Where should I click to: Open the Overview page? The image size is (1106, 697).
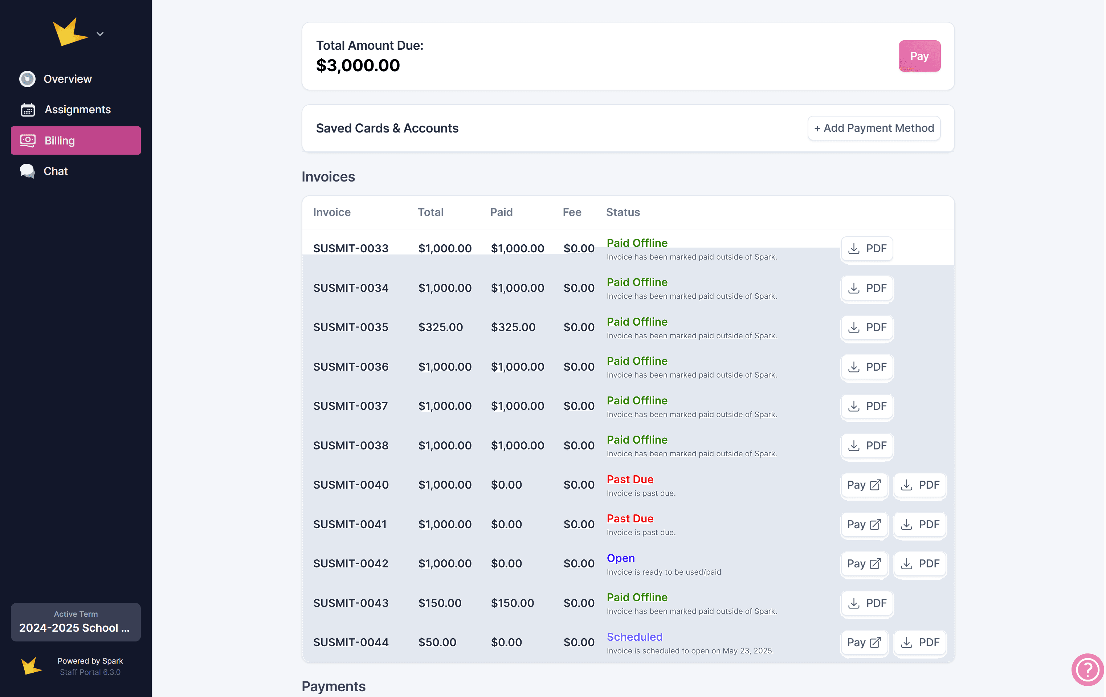pos(68,79)
